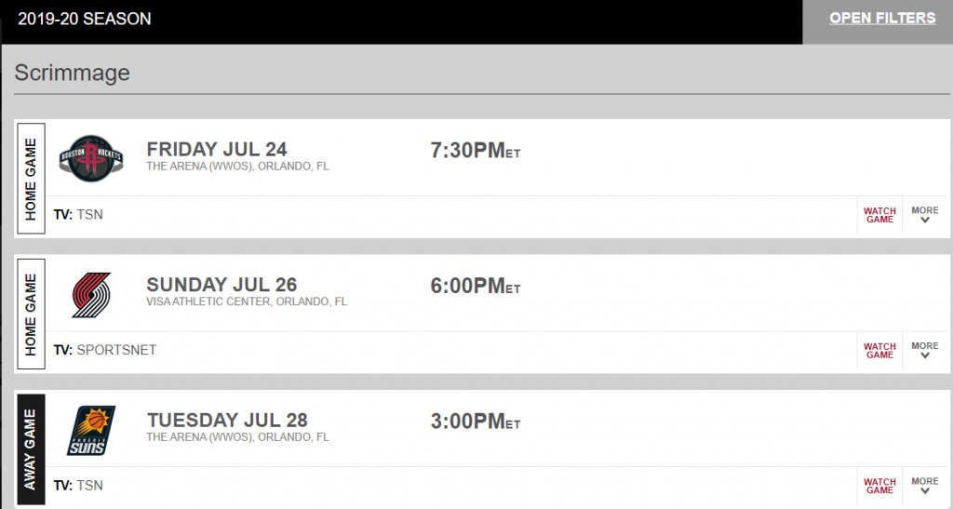Image resolution: width=953 pixels, height=509 pixels.
Task: Open the filters panel via Open Filters
Action: (x=882, y=19)
